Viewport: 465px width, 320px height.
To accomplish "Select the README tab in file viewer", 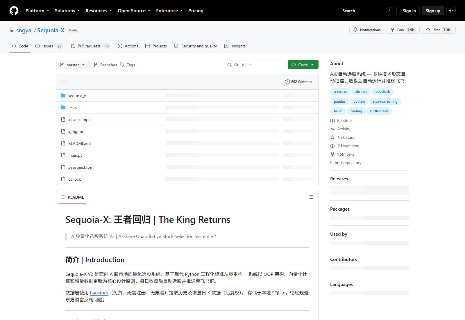I will click(72, 197).
